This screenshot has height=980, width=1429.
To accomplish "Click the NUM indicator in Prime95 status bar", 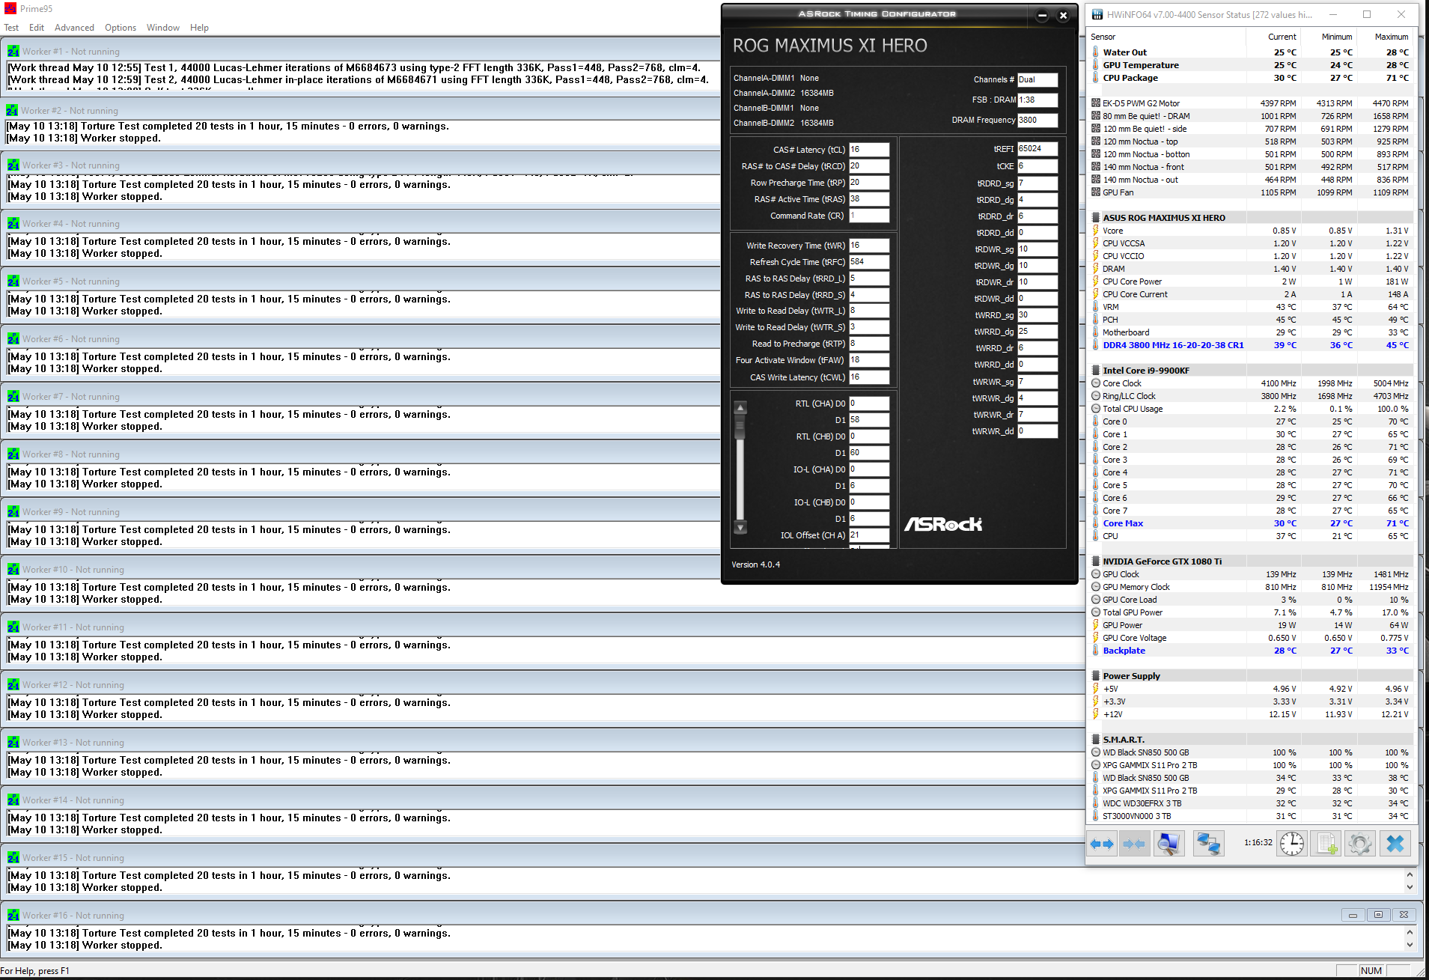I will [1371, 971].
